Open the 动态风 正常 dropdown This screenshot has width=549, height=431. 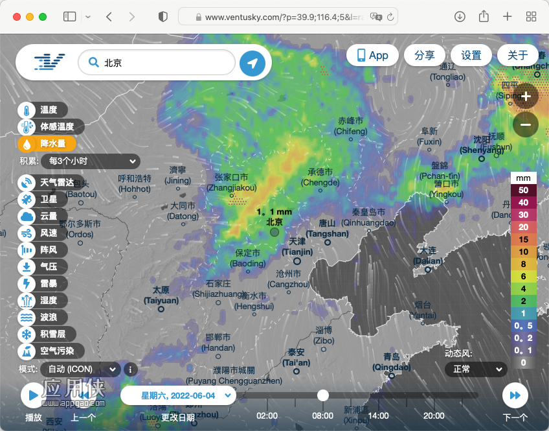(x=476, y=369)
